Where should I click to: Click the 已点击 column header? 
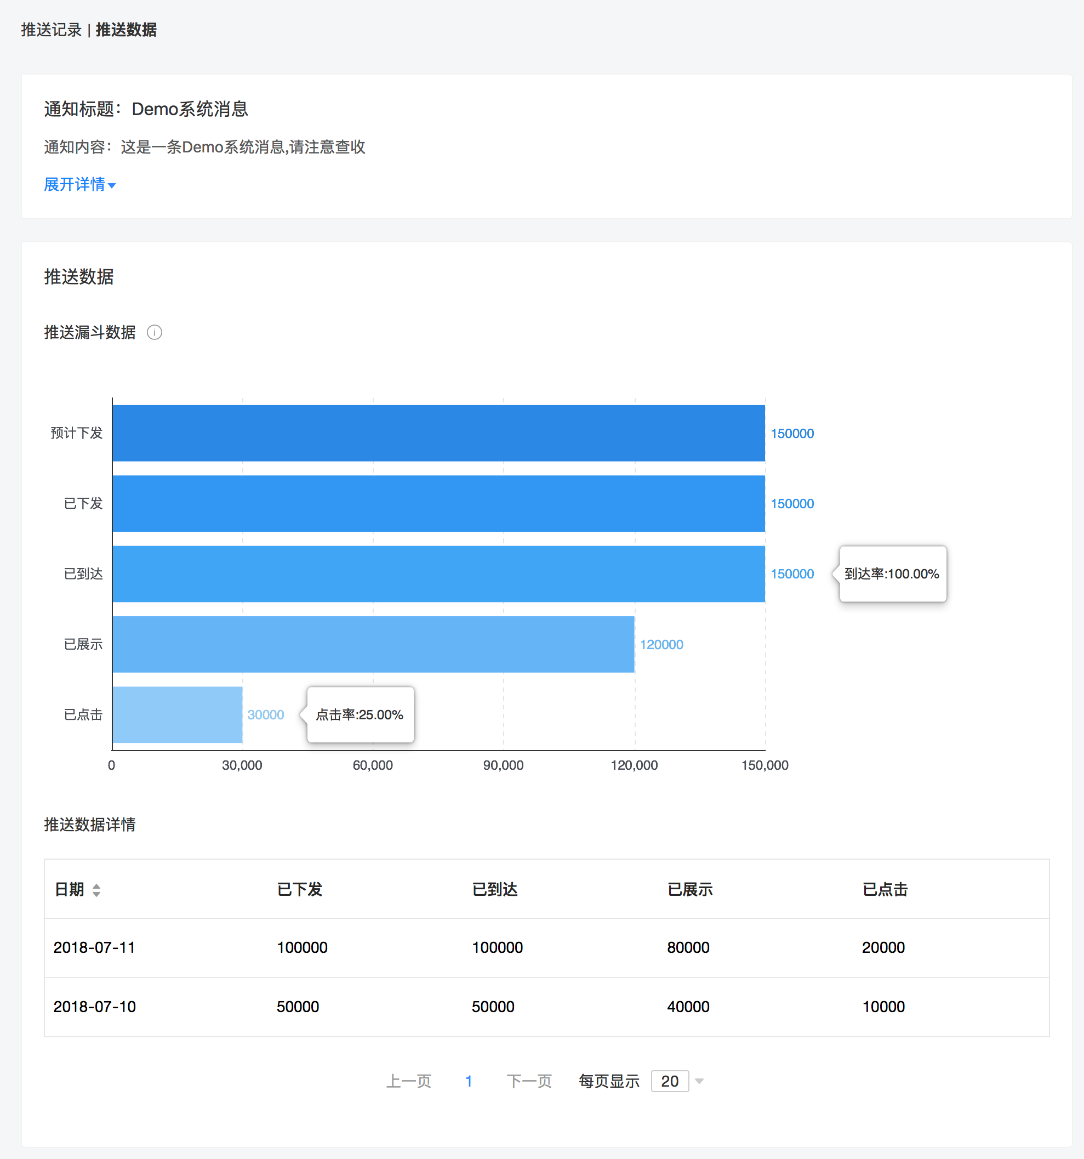885,890
